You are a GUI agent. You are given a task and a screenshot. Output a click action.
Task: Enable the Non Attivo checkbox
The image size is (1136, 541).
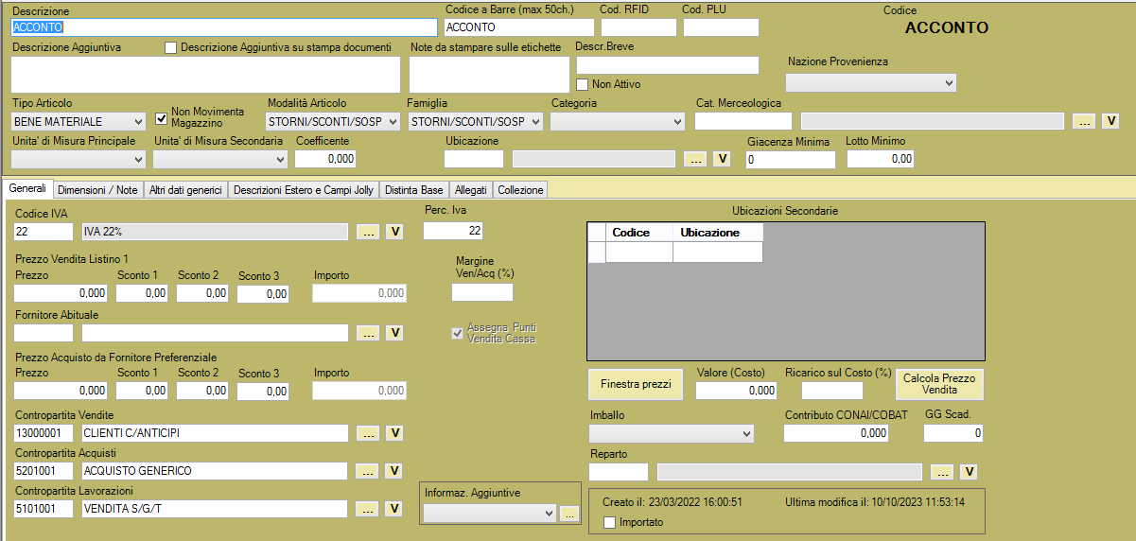[583, 84]
